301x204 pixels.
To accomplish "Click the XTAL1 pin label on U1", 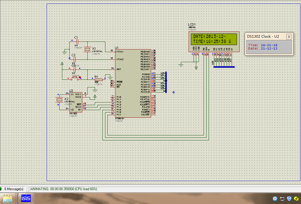I will 120,52.
